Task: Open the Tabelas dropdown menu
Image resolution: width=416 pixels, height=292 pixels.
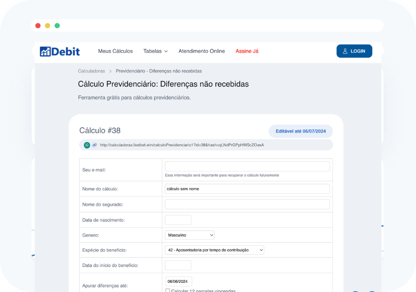Action: pyautogui.click(x=155, y=51)
